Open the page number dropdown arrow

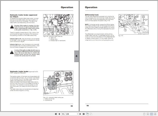tap(77, 114)
